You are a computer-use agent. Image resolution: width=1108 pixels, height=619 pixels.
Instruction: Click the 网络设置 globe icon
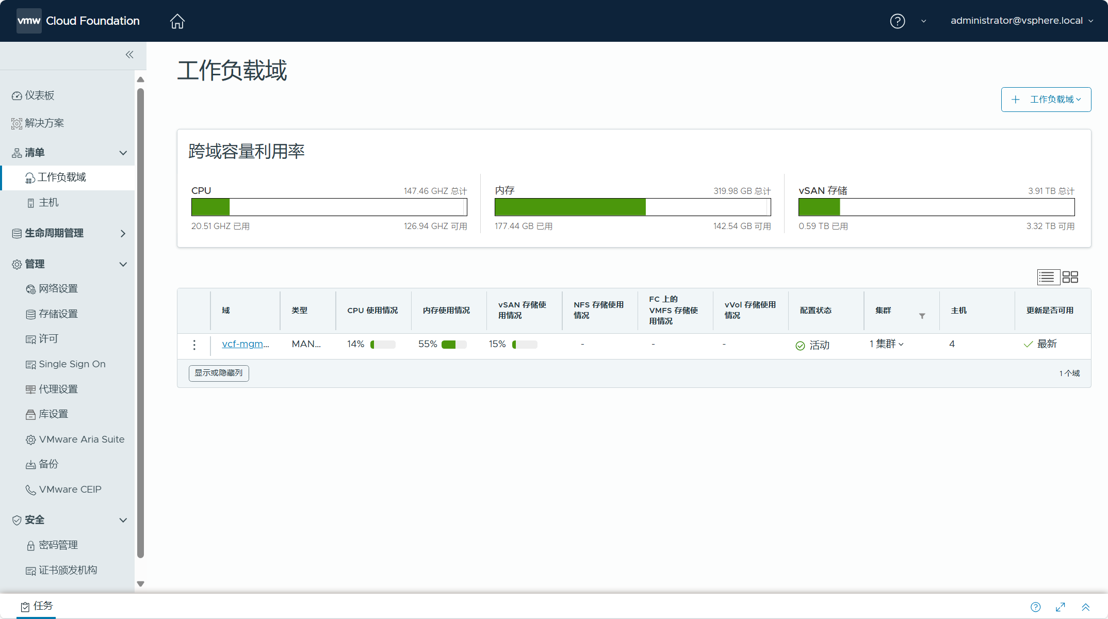[31, 289]
